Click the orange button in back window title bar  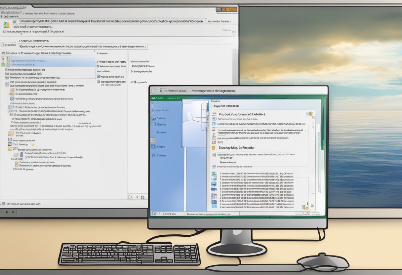(231, 9)
